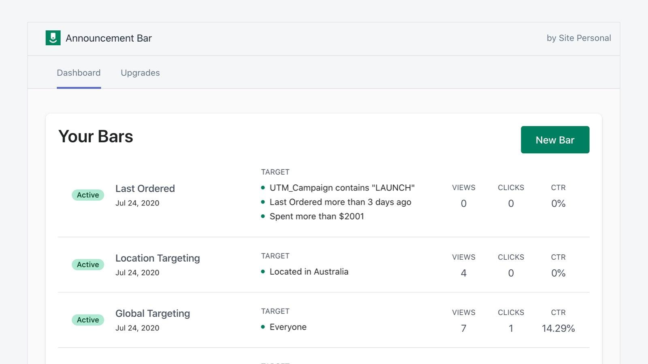Click the Everyone target condition
This screenshot has height=364, width=648.
click(288, 327)
